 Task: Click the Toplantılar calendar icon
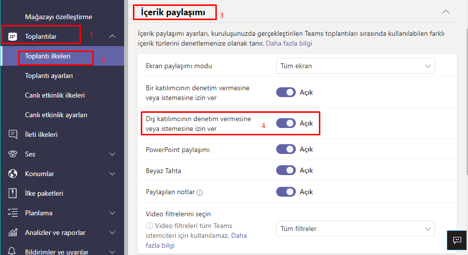pyautogui.click(x=13, y=36)
